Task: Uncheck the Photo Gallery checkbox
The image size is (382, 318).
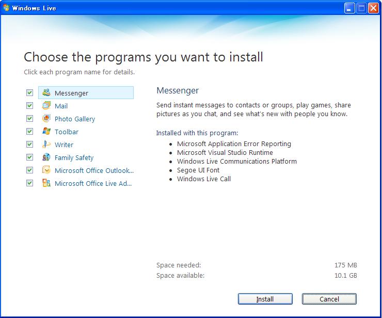Action: pyautogui.click(x=30, y=118)
